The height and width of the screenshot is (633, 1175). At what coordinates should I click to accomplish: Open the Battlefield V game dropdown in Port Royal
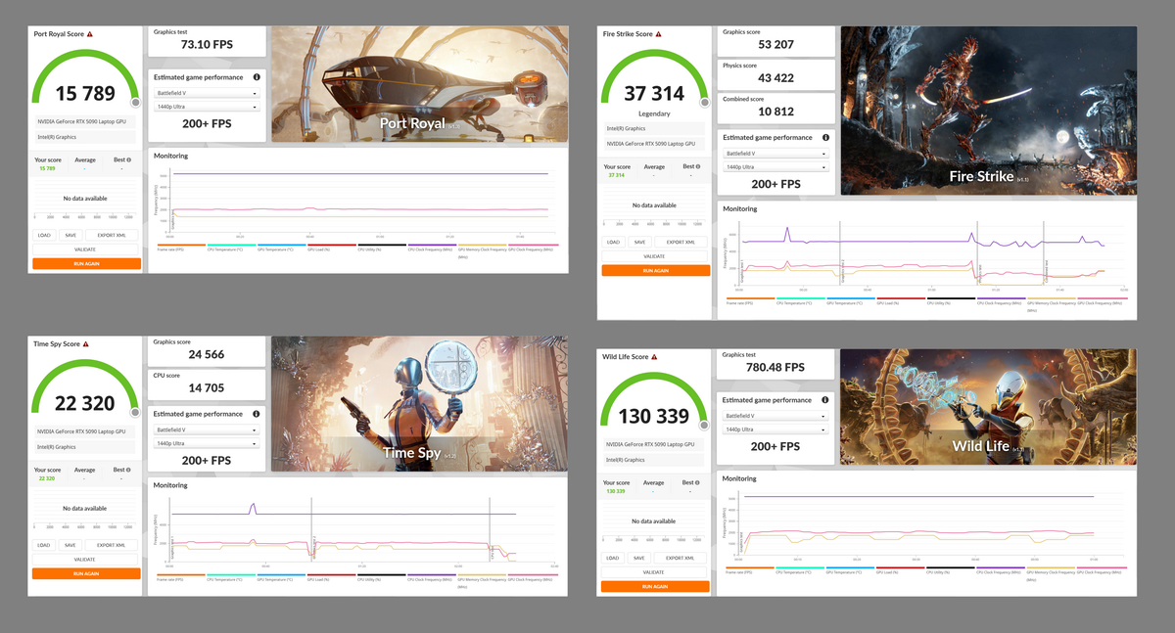[207, 94]
